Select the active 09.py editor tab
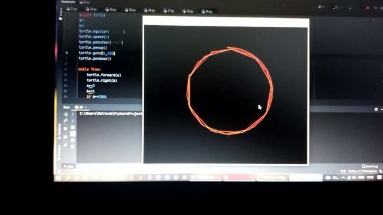 (207, 11)
